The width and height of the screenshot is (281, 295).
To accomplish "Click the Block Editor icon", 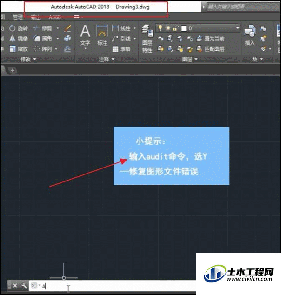I will click(263, 39).
